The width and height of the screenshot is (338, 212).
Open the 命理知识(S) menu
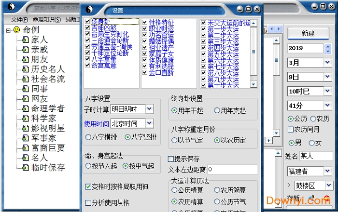[47, 20]
